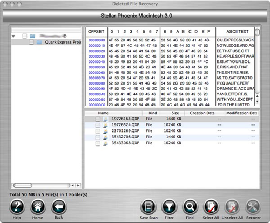Screen dimensions: 270x223
Task: Start Recover tools icon
Action: (253, 207)
